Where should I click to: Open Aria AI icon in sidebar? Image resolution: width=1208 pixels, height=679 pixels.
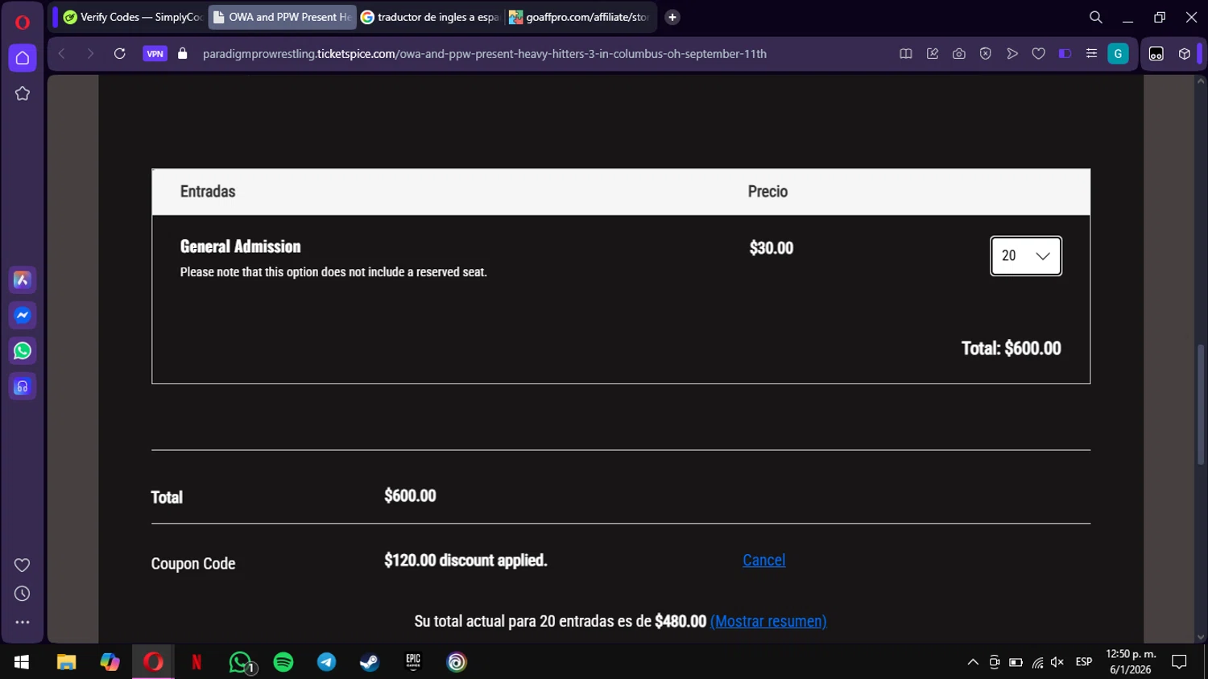click(x=23, y=280)
